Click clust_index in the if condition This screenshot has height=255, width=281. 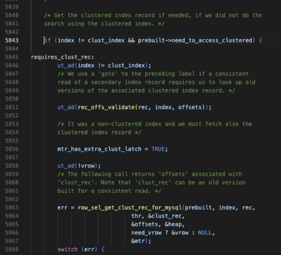106,40
